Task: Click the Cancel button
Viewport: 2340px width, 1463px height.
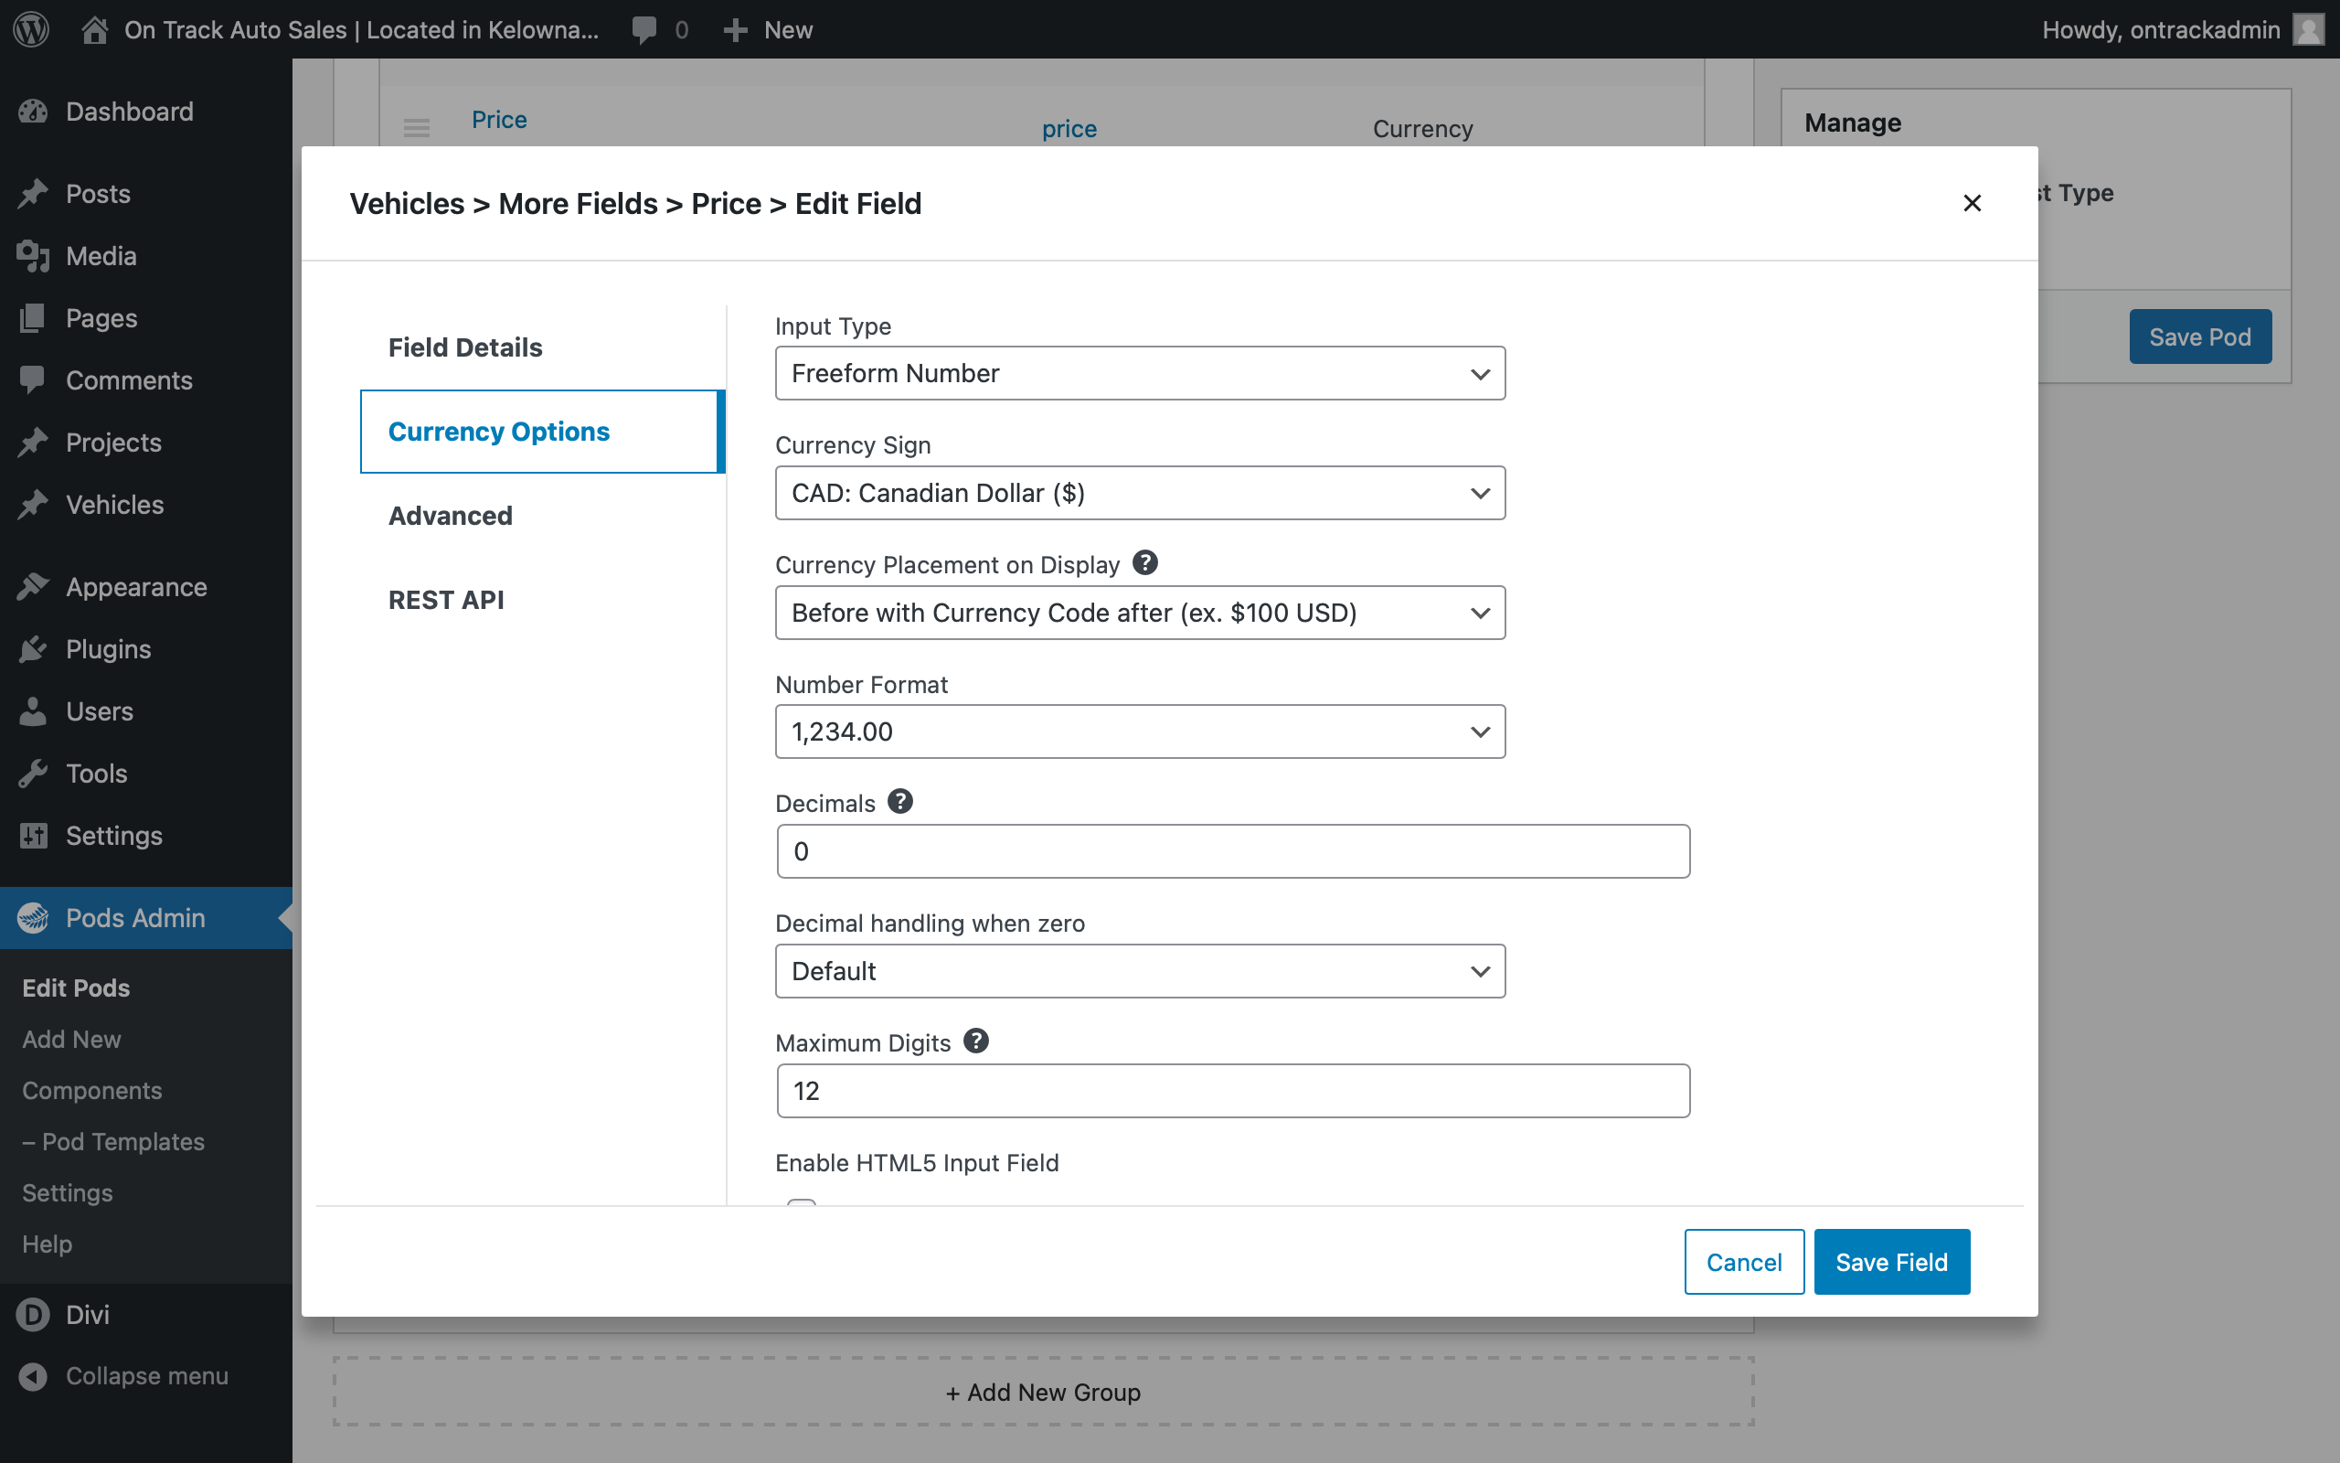Action: [x=1743, y=1262]
